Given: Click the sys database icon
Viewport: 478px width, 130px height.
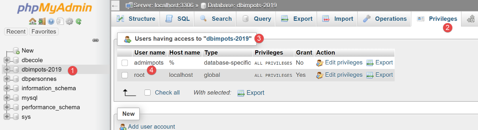Looking at the screenshot, I should [16, 117].
